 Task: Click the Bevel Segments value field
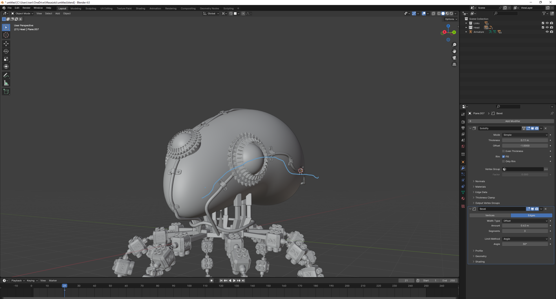coord(525,231)
